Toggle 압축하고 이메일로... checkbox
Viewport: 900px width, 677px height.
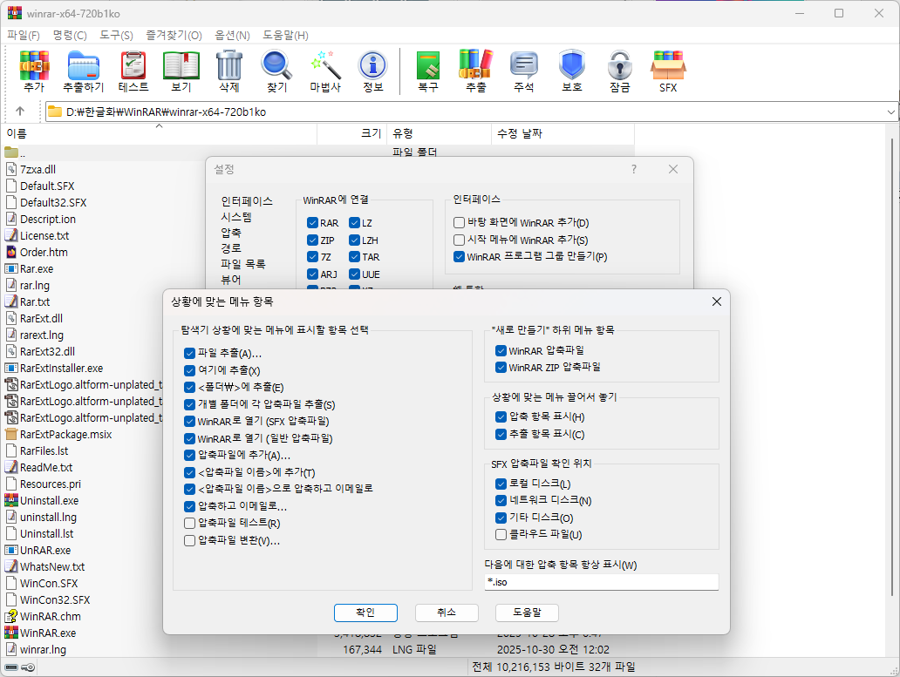(x=189, y=506)
